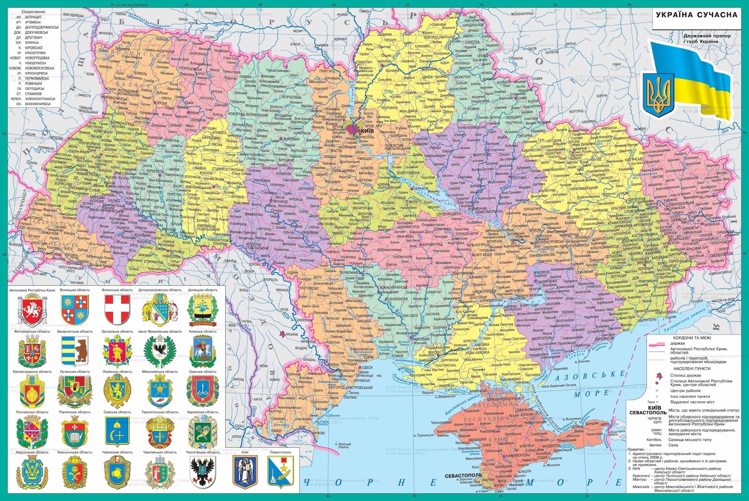749x501 pixels.
Task: Click the Львівська область lion emblem
Action: click(x=117, y=392)
